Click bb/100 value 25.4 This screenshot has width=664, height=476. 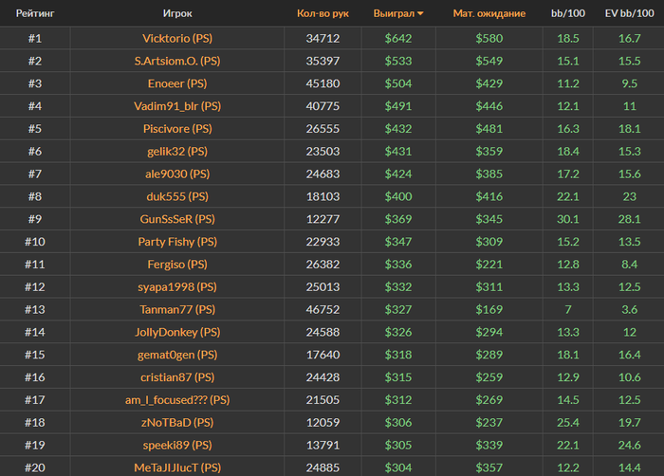click(568, 423)
